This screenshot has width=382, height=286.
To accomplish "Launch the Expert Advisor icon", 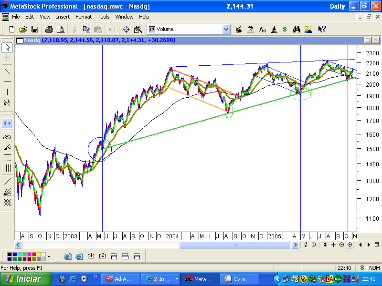I will 251,29.
